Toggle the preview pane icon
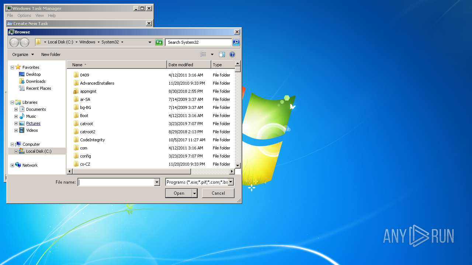Screen dimensions: 472x265 tap(222, 54)
